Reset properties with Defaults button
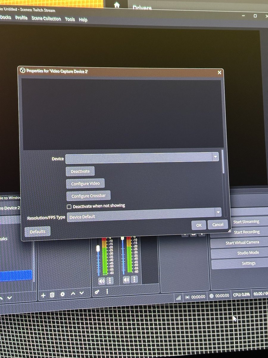The image size is (268, 358). [38, 232]
